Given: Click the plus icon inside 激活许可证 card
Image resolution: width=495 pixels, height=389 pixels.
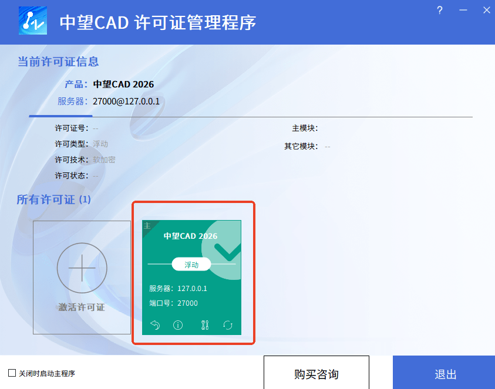Looking at the screenshot, I should point(82,268).
